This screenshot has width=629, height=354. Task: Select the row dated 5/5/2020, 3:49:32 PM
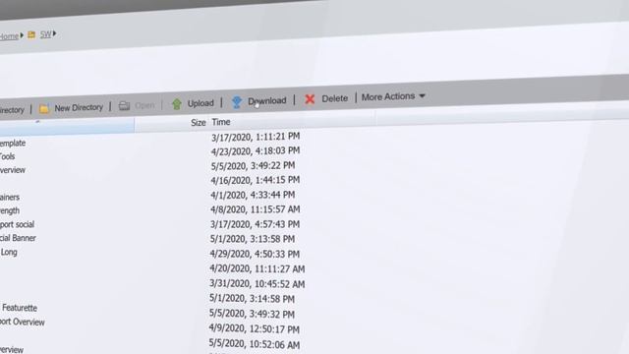tap(252, 315)
